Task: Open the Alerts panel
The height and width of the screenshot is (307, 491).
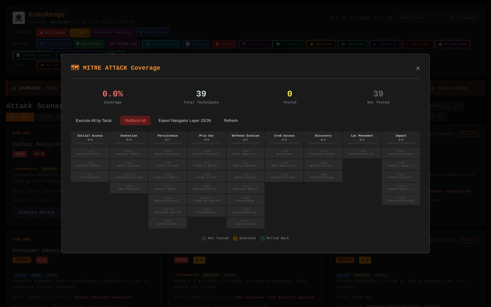Action: point(224,44)
